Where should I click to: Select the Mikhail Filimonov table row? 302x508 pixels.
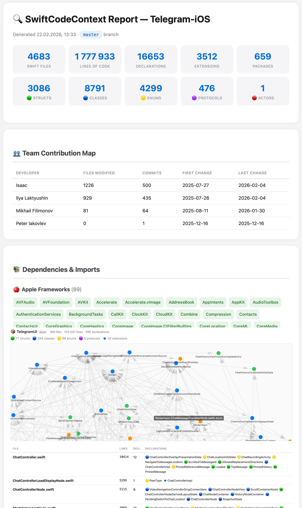click(151, 211)
